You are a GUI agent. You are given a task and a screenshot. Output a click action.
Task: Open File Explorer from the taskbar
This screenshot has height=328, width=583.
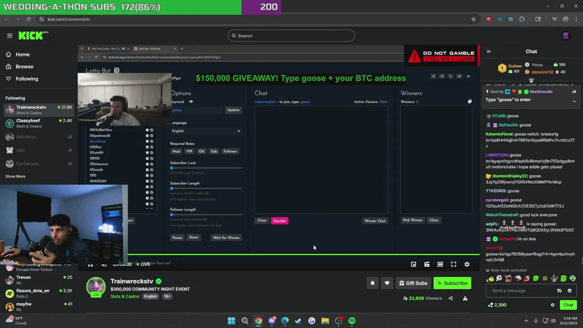pos(325,321)
